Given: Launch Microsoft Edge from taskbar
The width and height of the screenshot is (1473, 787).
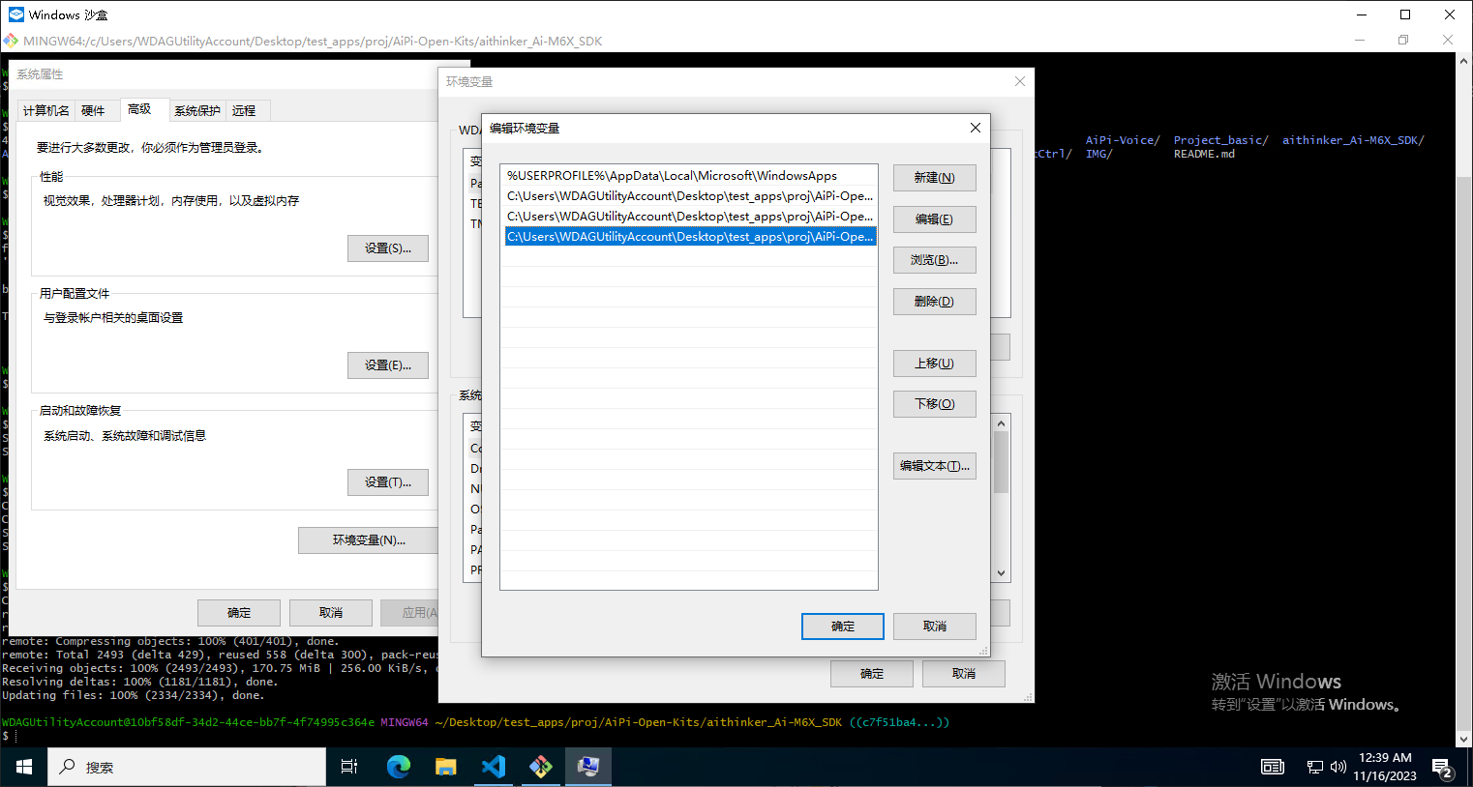Looking at the screenshot, I should pyautogui.click(x=398, y=767).
